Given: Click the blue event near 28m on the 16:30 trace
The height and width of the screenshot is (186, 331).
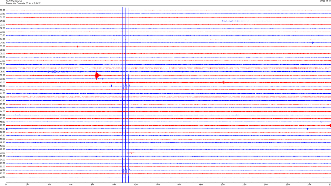Looking at the screenshot, I should tap(308, 129).
